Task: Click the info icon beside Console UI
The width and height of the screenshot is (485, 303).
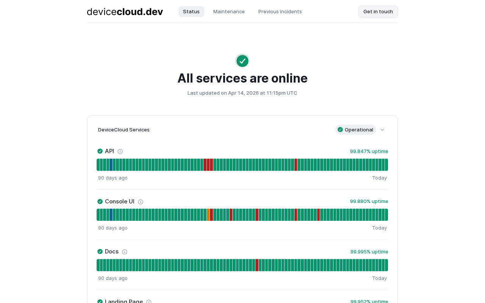Action: 141,202
